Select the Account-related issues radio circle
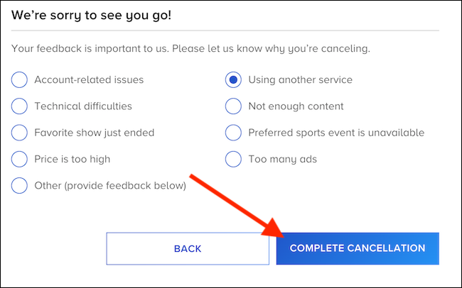Image resolution: width=462 pixels, height=288 pixels. (19, 79)
